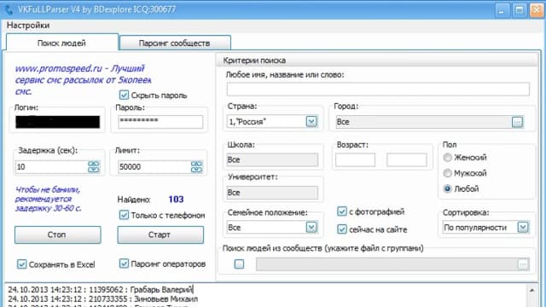Switch to Поиск людей tab
546x307 pixels.
(62, 43)
